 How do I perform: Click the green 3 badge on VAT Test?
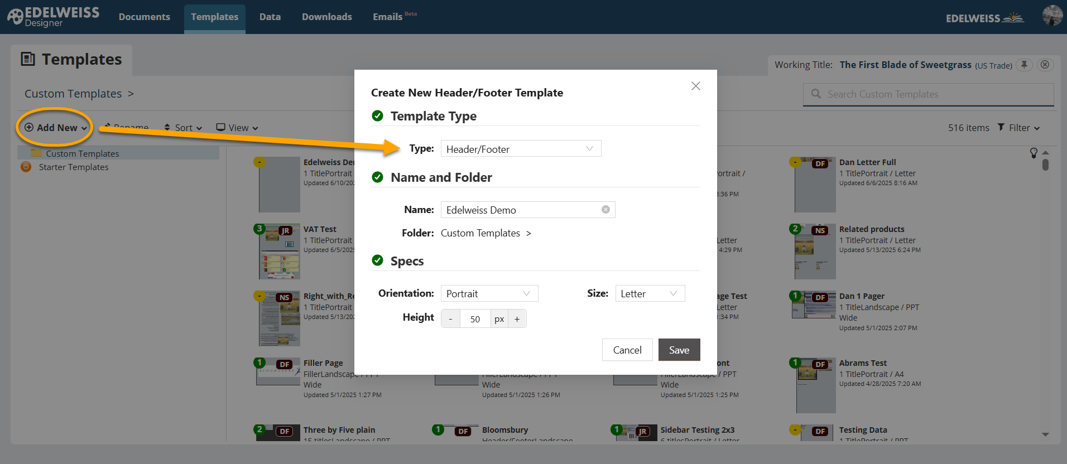[259, 229]
